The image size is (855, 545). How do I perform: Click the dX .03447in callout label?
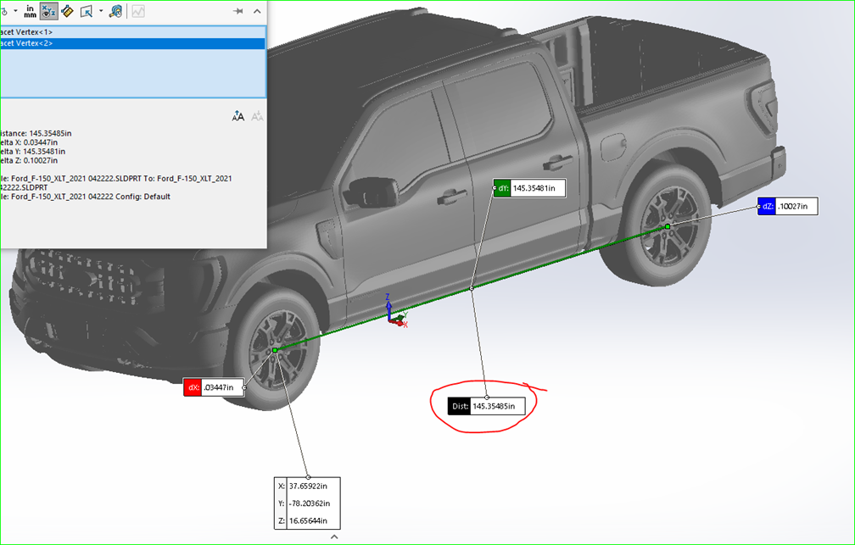(x=215, y=387)
